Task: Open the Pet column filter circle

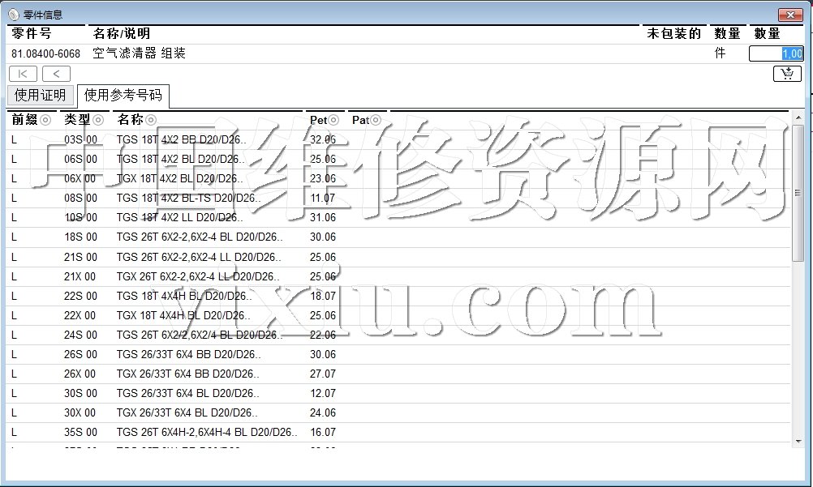Action: pos(333,120)
